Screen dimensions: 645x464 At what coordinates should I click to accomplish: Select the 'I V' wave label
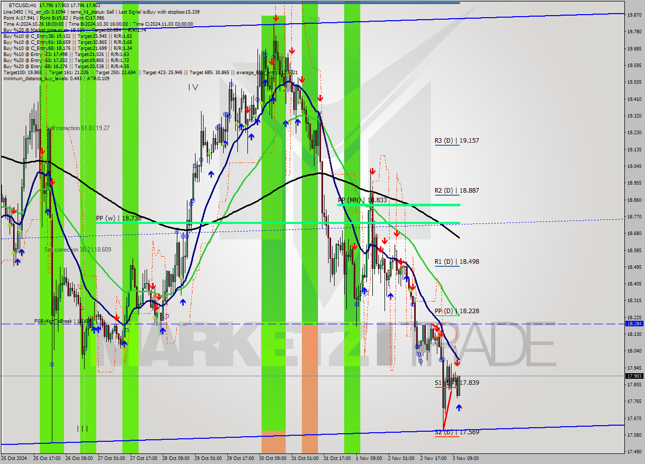[193, 87]
